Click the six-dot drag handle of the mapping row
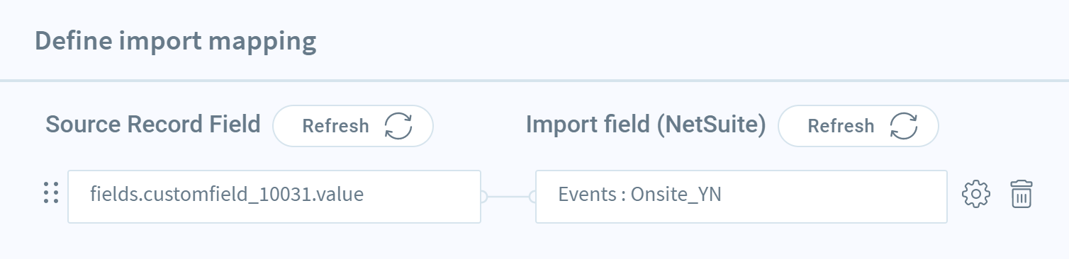This screenshot has width=1069, height=259. [50, 192]
